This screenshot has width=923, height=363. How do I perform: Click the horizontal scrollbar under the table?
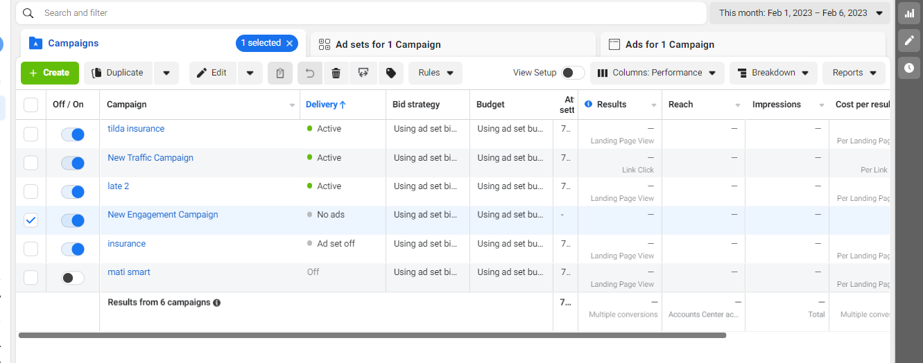tap(372, 335)
